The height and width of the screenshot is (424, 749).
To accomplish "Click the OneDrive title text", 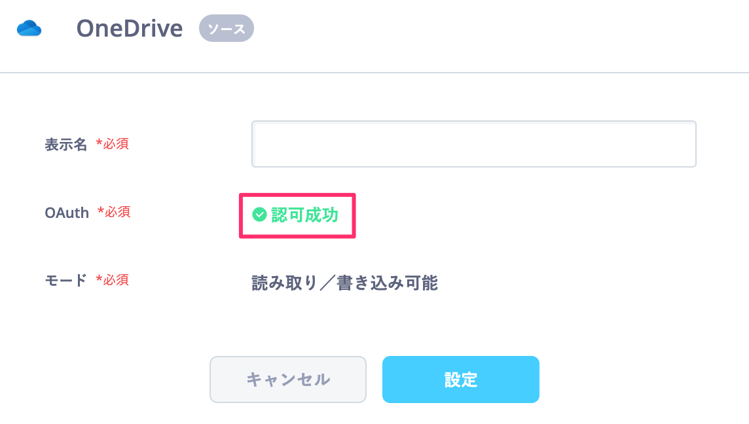I will [x=129, y=27].
